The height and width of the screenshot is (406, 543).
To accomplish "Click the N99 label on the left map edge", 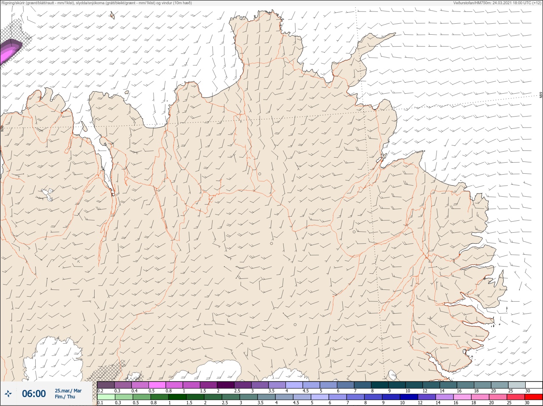I will (x=2, y=128).
